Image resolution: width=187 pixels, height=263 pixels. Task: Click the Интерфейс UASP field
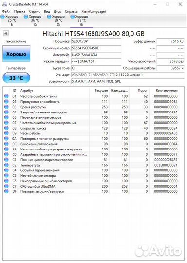pos(96,55)
